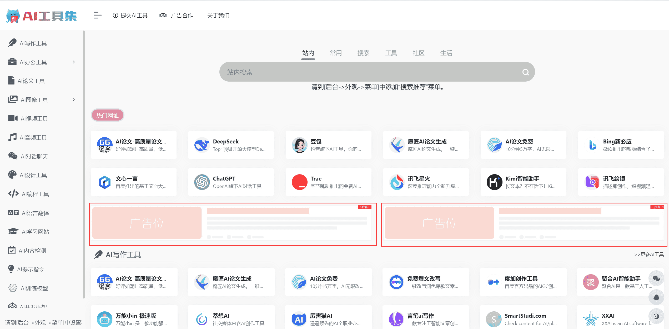This screenshot has height=329, width=669.
Task: Click the XXAI star icon
Action: point(591,319)
